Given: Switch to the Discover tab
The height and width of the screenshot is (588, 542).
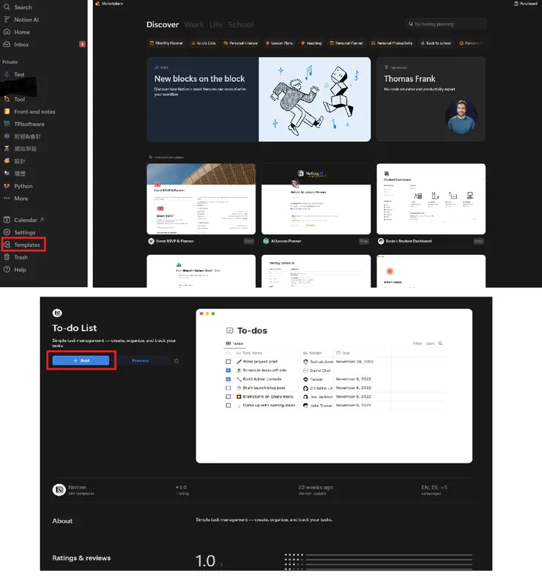Looking at the screenshot, I should coord(163,24).
